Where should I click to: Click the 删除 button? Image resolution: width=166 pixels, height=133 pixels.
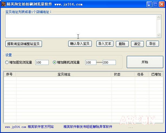pyautogui.click(x=122, y=44)
